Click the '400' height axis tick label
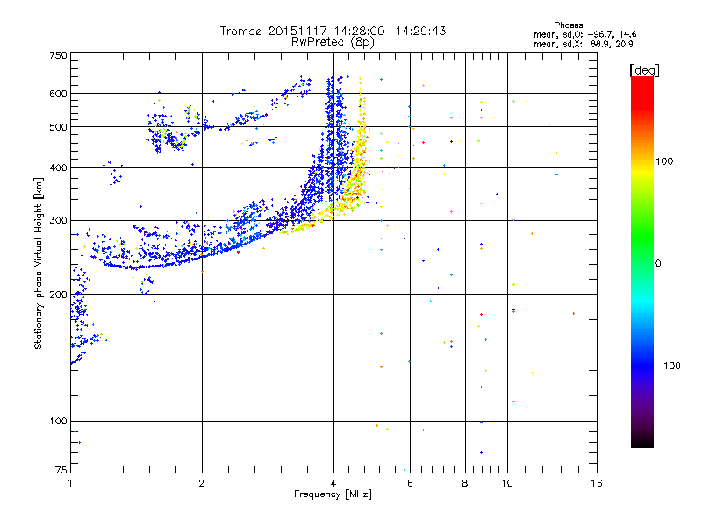 point(58,167)
